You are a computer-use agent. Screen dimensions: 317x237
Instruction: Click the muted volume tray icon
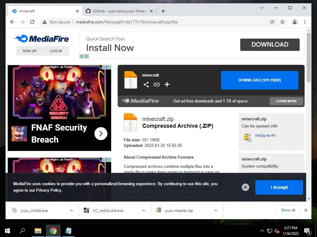pyautogui.click(x=277, y=231)
